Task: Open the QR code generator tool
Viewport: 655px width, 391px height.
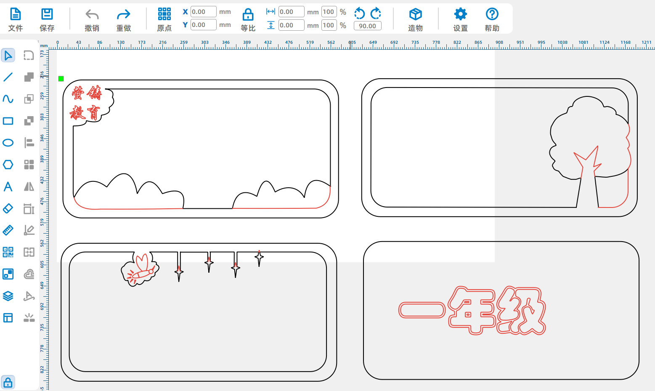Action: point(8,252)
